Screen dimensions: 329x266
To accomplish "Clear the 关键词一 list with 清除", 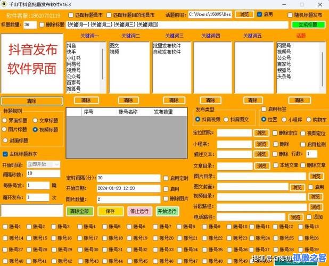I will coord(86,100).
